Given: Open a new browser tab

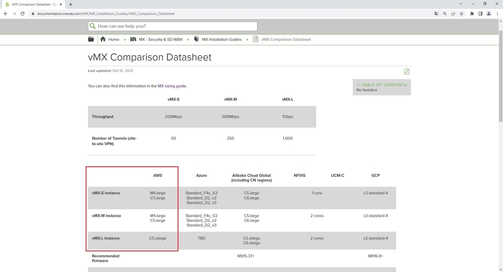Looking at the screenshot, I should click(70, 4).
